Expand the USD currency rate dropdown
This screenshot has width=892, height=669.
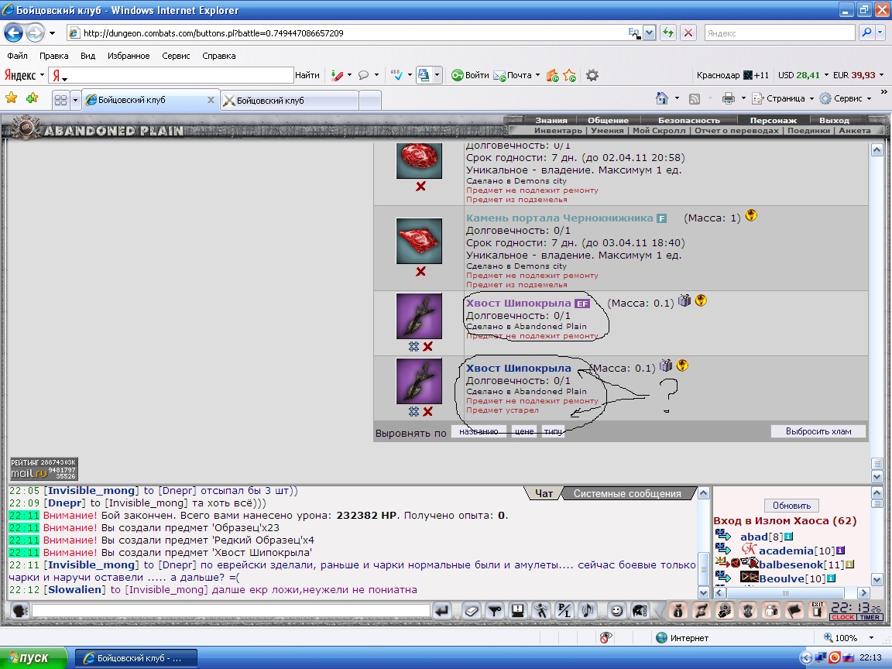pyautogui.click(x=826, y=75)
